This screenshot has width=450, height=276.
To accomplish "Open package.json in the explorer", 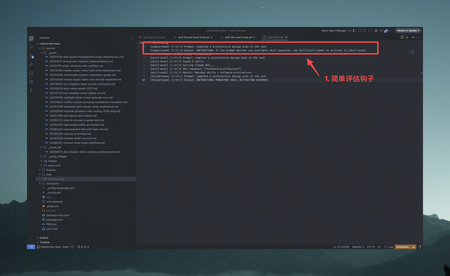I will click(x=54, y=220).
